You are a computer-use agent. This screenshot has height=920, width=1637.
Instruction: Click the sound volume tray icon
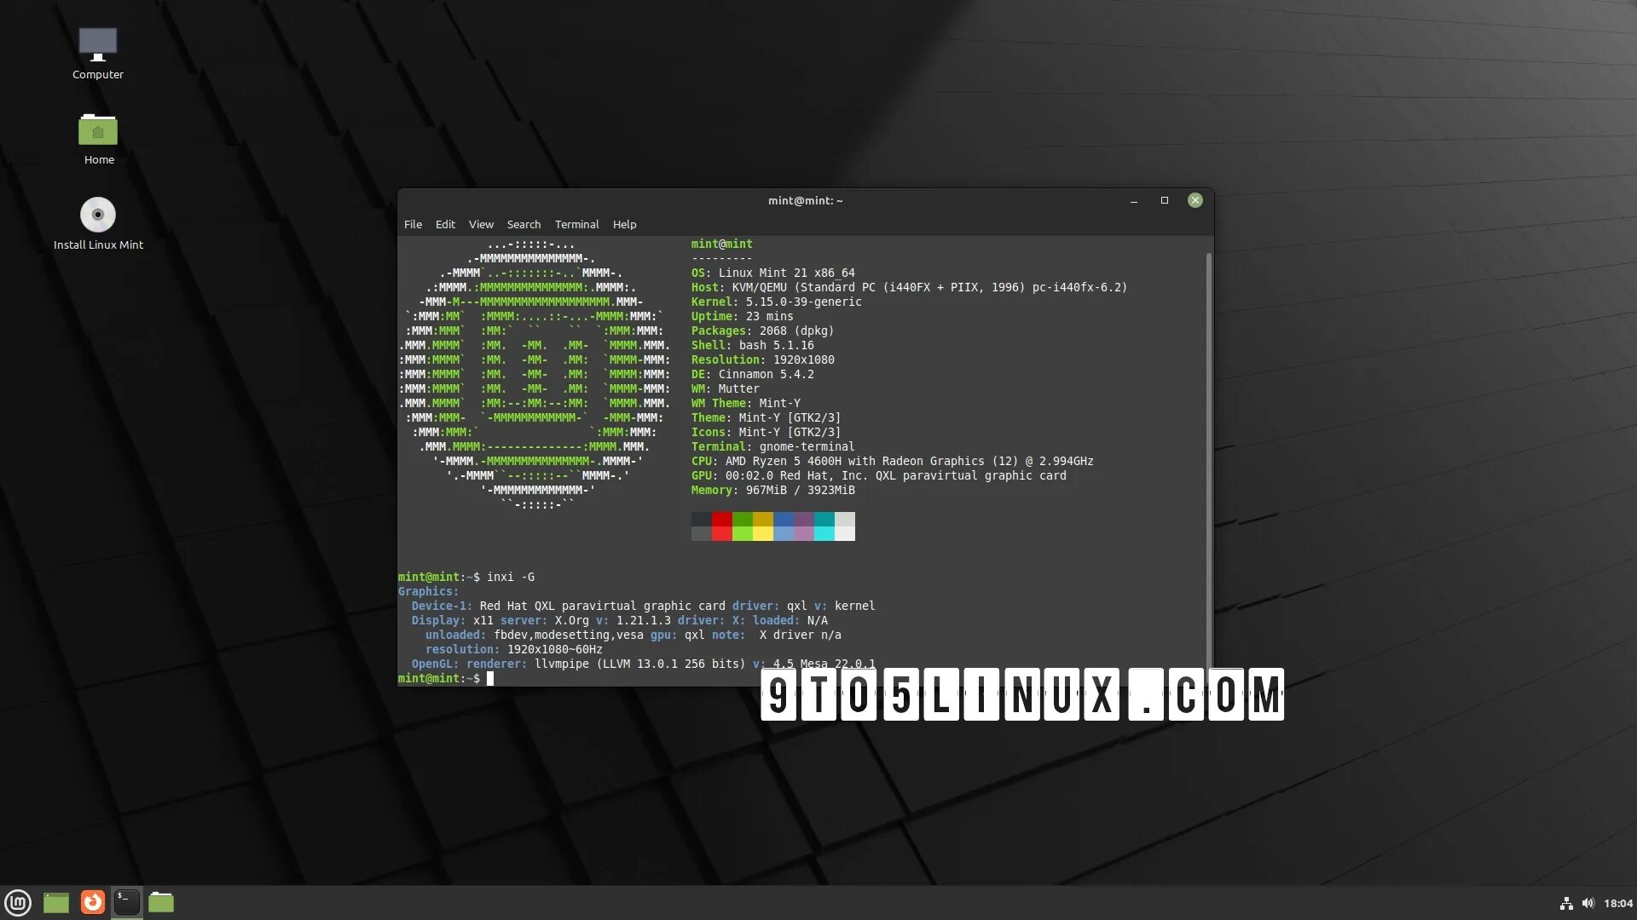point(1588,904)
